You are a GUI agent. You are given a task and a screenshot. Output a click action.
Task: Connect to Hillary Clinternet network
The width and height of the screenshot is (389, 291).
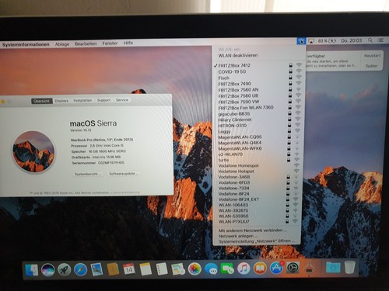click(x=258, y=120)
